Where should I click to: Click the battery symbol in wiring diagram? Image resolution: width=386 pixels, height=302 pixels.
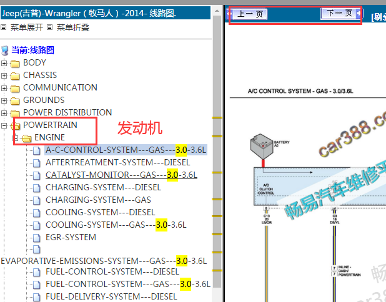coord(262,147)
